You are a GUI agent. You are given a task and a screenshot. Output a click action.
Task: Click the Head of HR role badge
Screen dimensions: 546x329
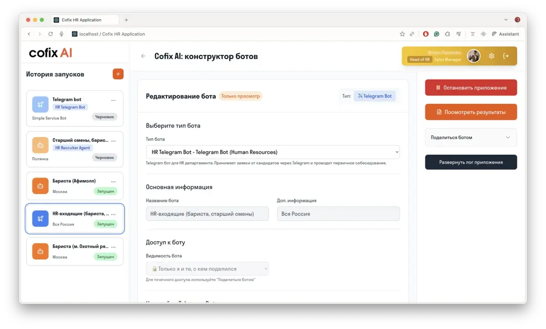click(420, 60)
